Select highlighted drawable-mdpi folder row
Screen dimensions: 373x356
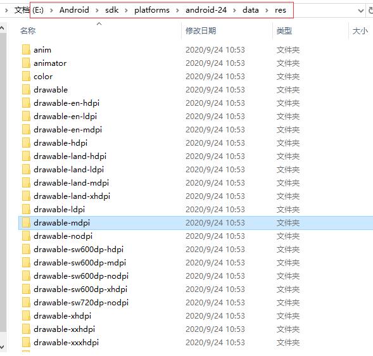click(x=196, y=223)
